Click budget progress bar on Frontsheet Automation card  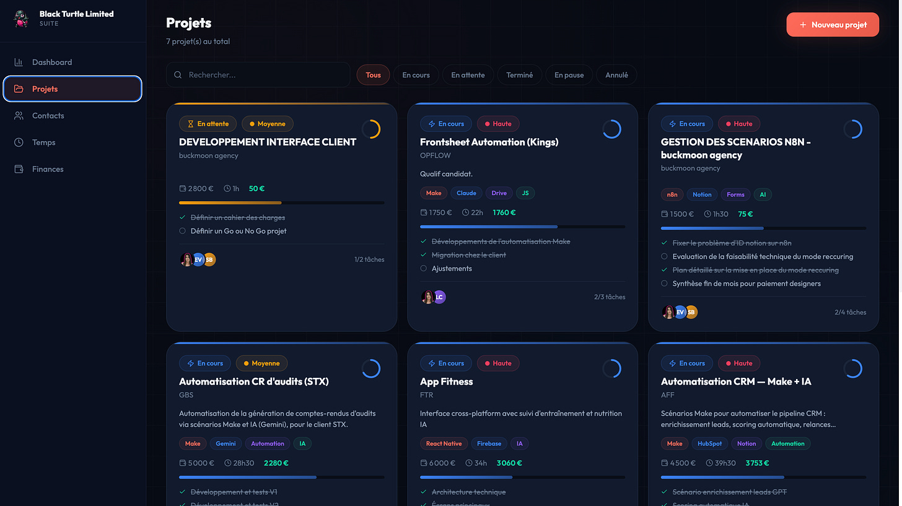522,227
